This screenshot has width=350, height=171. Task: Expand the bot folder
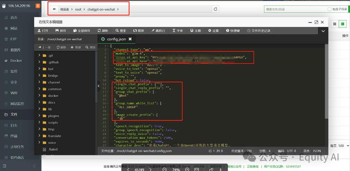pyautogui.click(x=39, y=69)
